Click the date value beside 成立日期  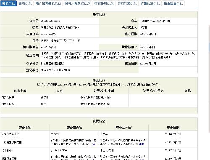(148, 34)
